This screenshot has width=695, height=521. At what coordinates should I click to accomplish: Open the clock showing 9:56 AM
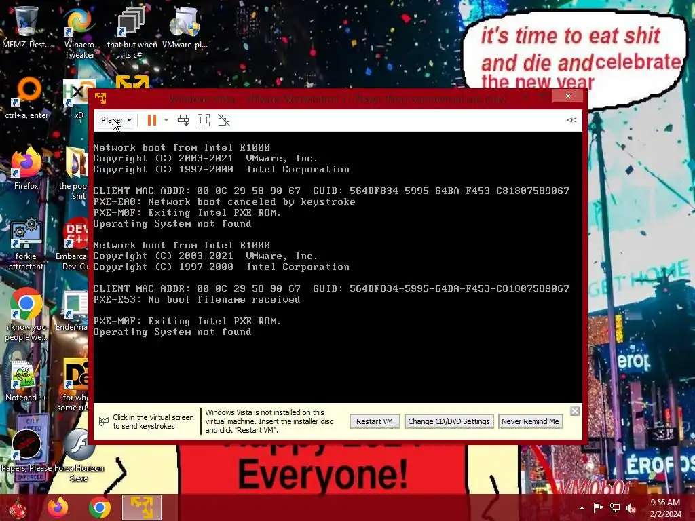pos(665,508)
